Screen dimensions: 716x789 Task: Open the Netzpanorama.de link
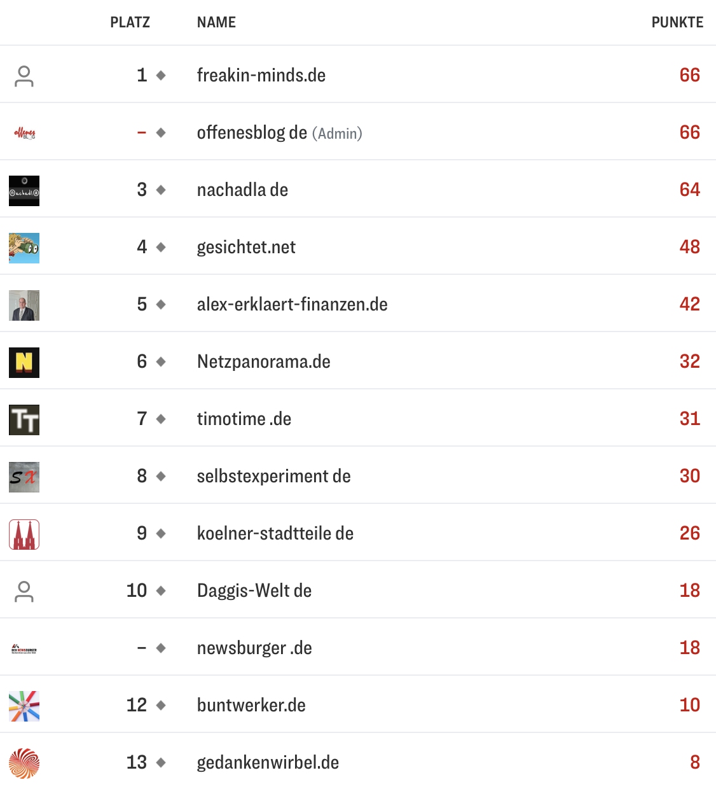(x=264, y=361)
